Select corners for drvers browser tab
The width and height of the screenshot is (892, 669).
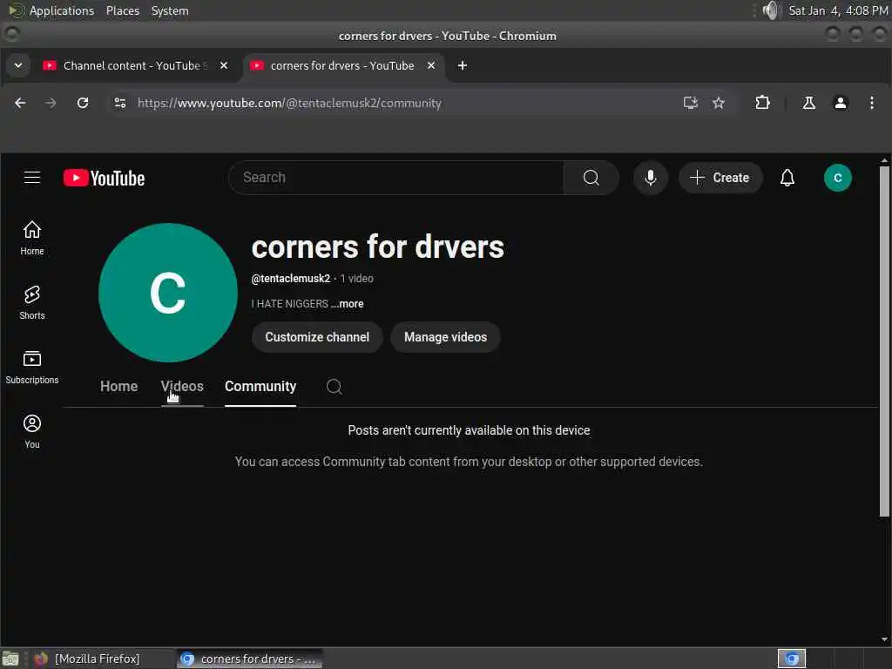(x=342, y=65)
